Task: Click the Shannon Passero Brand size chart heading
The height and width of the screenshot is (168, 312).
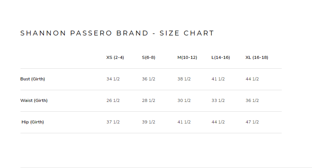Action: pos(117,33)
